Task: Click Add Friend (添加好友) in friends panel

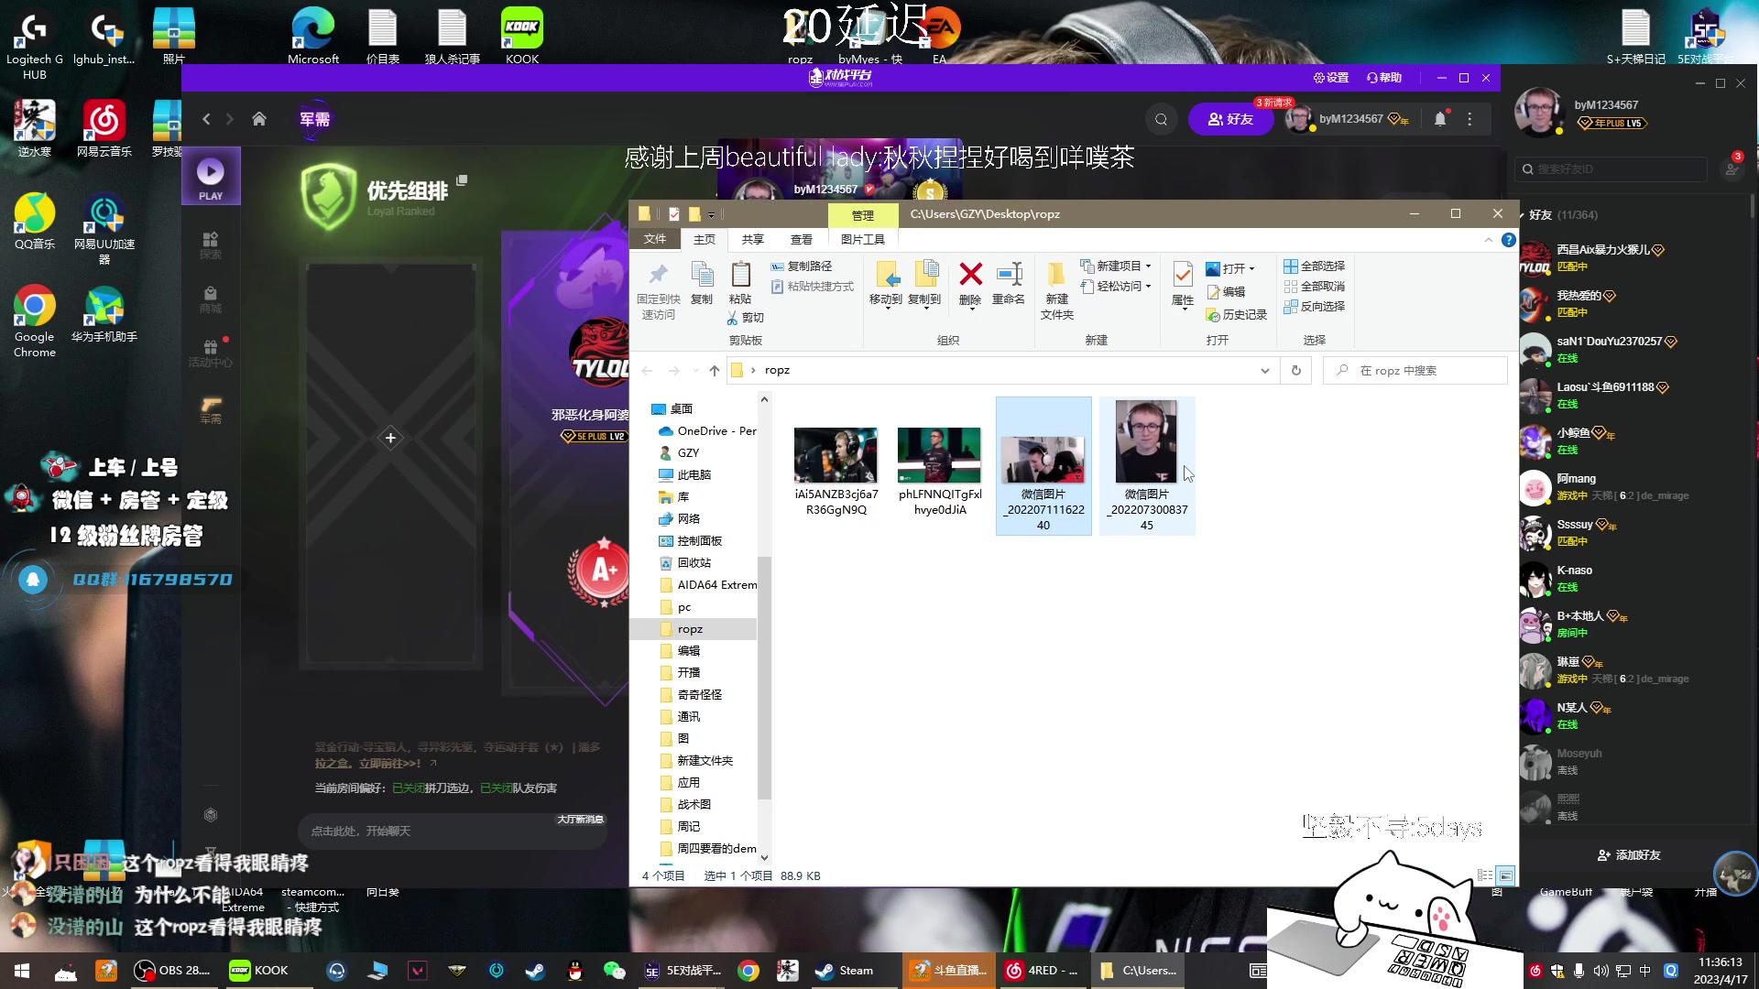Action: (x=1629, y=855)
